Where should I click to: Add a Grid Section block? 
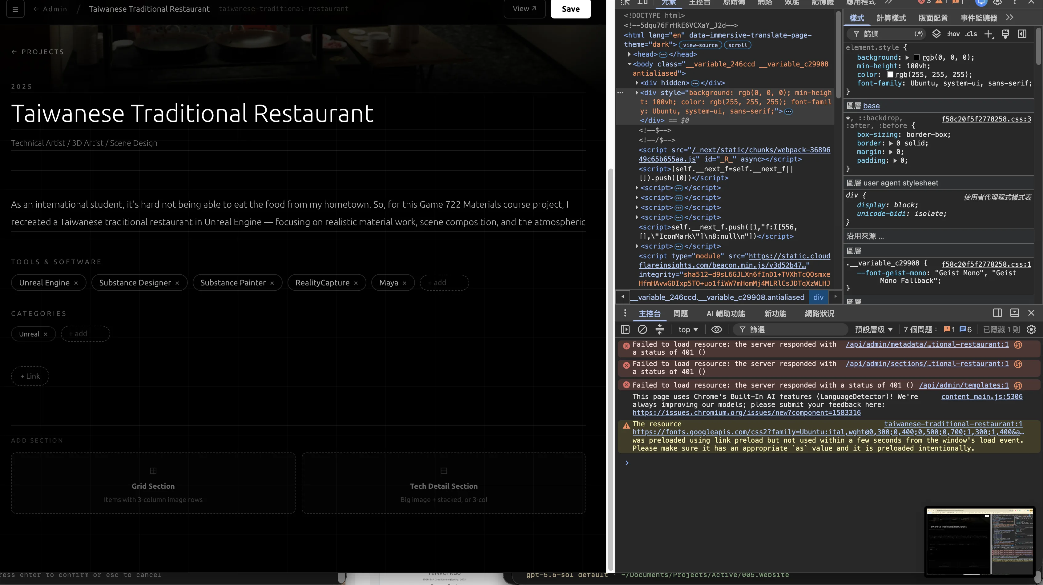(153, 483)
